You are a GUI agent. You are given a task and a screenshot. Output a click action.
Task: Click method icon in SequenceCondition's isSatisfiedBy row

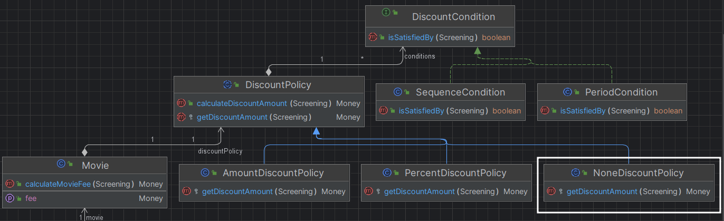point(383,111)
